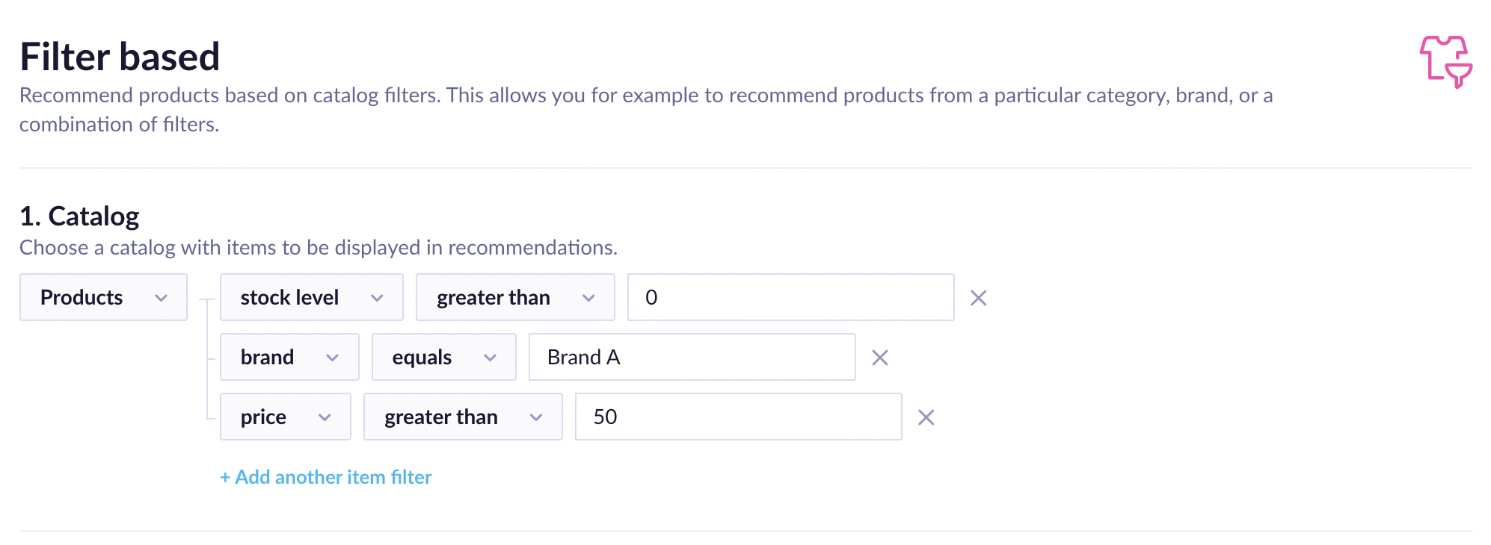The width and height of the screenshot is (1491, 545).
Task: Expand the stock level attribute dropdown
Action: pyautogui.click(x=311, y=297)
